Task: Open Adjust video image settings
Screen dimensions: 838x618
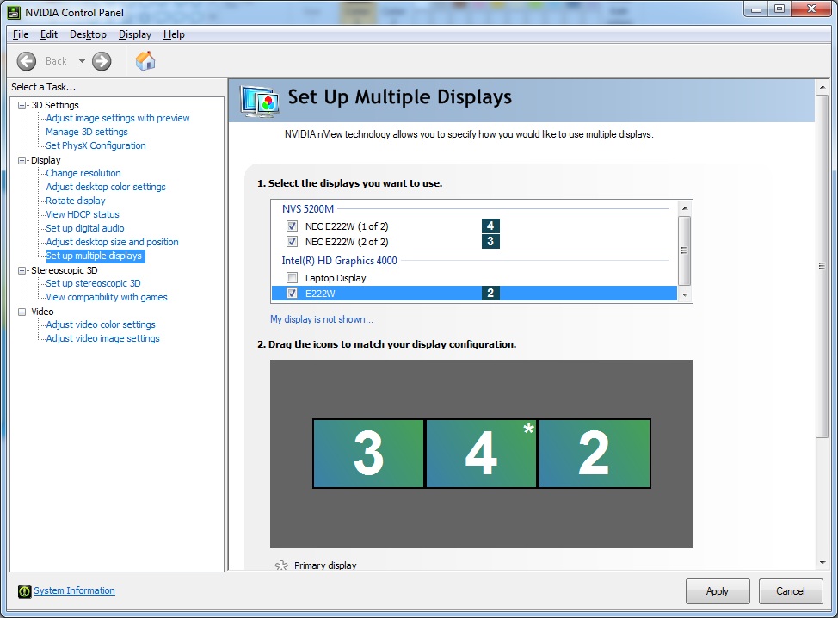Action: coord(102,338)
